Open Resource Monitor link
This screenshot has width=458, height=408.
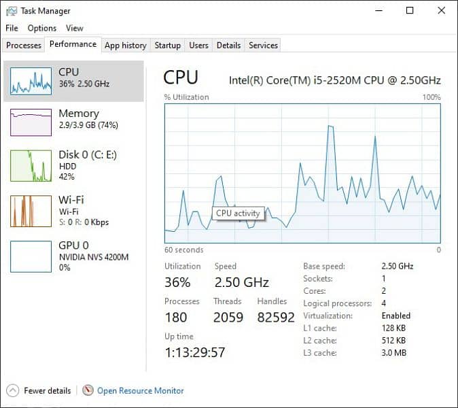[140, 390]
